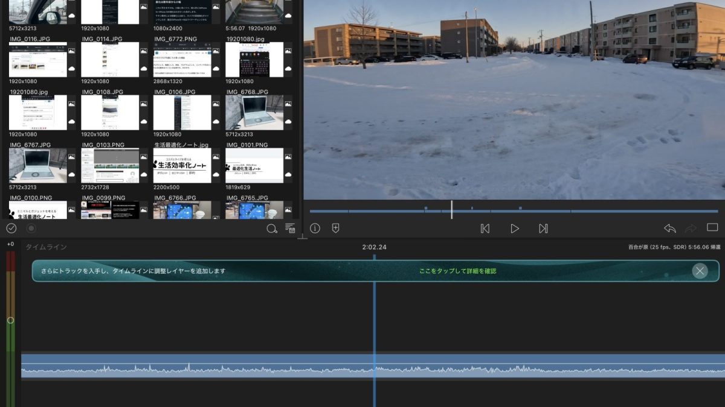The width and height of the screenshot is (725, 407).
Task: Skip to next clip edit
Action: 543,229
